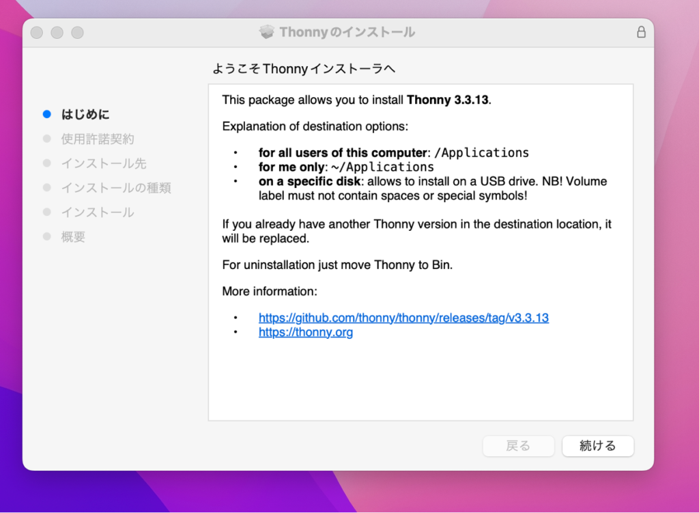Viewport: 699px width, 513px height.
Task: Select the 概要 step in sidebar
Action: click(x=73, y=236)
